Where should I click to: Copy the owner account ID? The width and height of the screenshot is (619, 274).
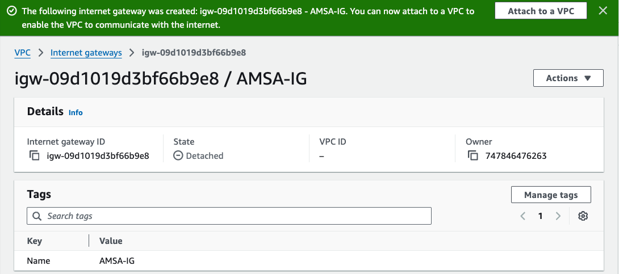pos(473,155)
